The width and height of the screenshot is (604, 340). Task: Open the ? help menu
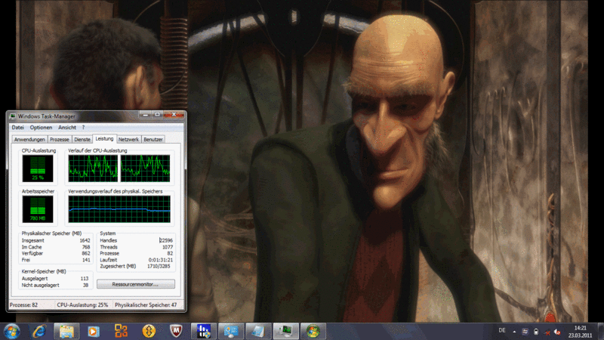pyautogui.click(x=83, y=127)
